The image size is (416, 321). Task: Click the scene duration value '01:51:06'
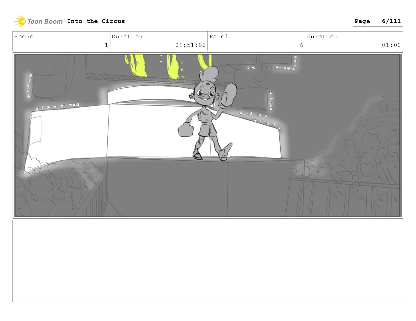click(191, 45)
